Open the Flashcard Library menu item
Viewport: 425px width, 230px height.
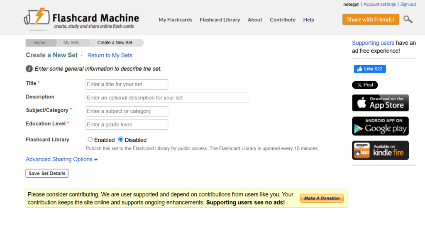coord(220,19)
